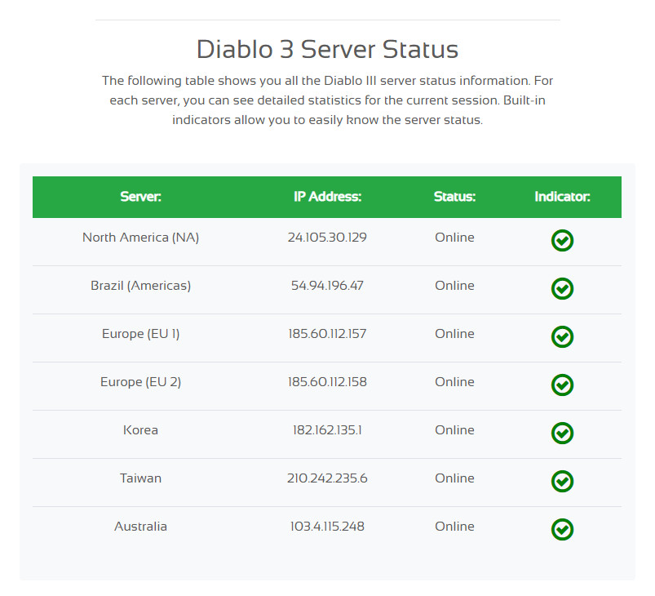Click the Korea IP address 182.162.135.1

(327, 430)
